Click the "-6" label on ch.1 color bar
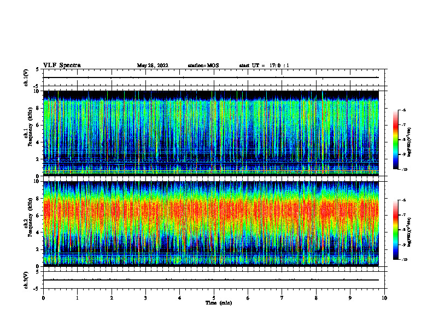 coord(403,110)
